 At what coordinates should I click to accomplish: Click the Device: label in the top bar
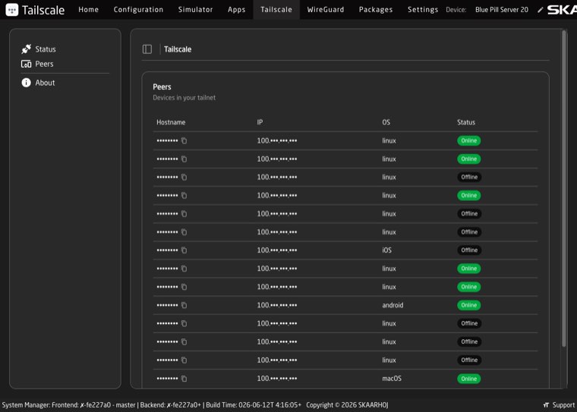[x=456, y=10]
